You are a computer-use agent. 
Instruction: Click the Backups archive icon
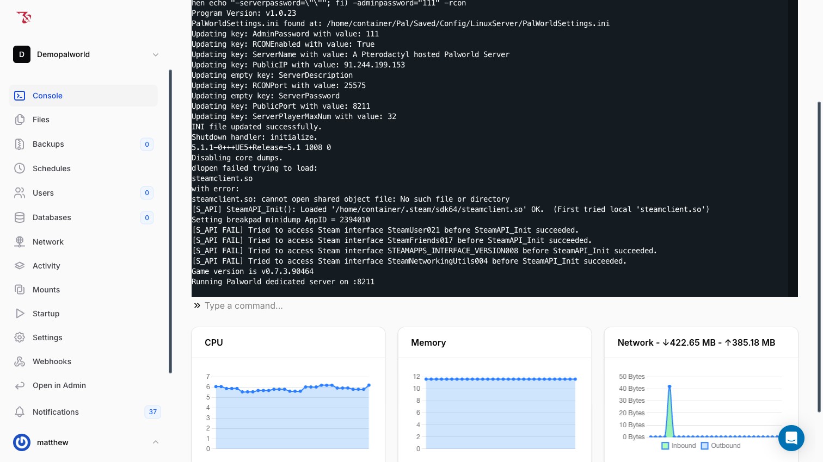pyautogui.click(x=20, y=144)
